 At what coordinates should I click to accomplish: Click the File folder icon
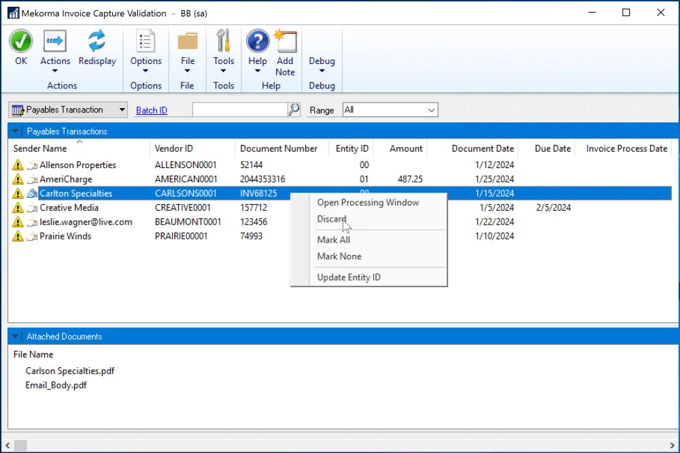tap(187, 41)
